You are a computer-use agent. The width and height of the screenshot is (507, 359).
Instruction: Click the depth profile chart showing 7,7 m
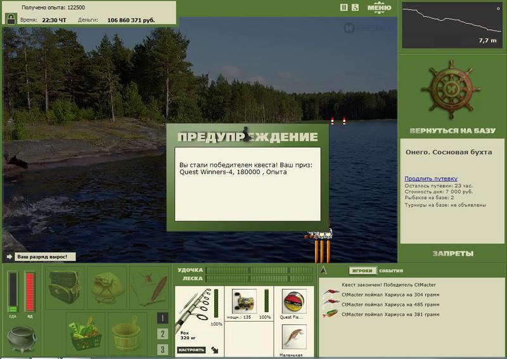(452, 25)
